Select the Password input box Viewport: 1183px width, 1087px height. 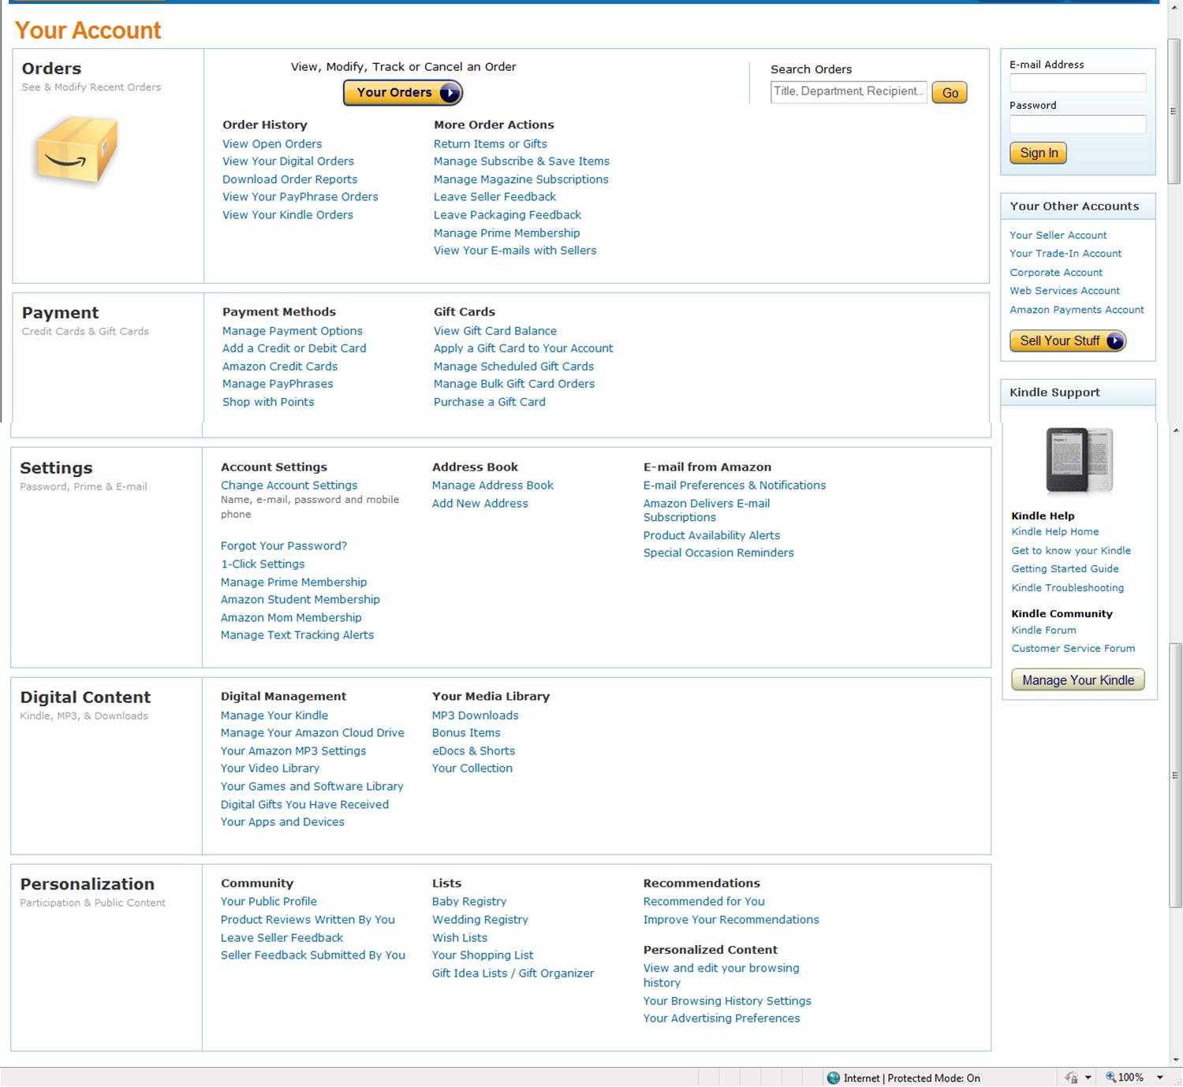pos(1077,124)
